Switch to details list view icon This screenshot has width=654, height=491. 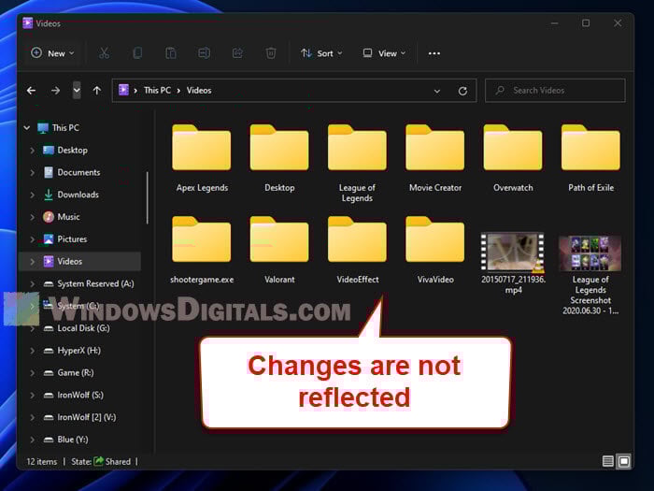(x=608, y=461)
